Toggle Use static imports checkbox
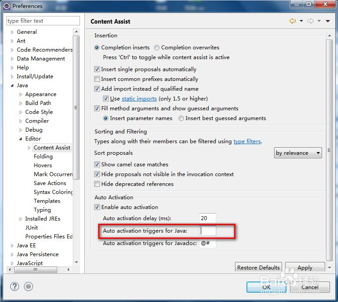338x302 pixels. (x=106, y=99)
